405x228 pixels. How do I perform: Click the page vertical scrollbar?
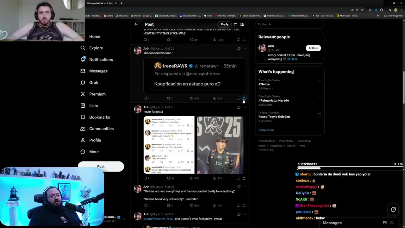click(x=403, y=87)
